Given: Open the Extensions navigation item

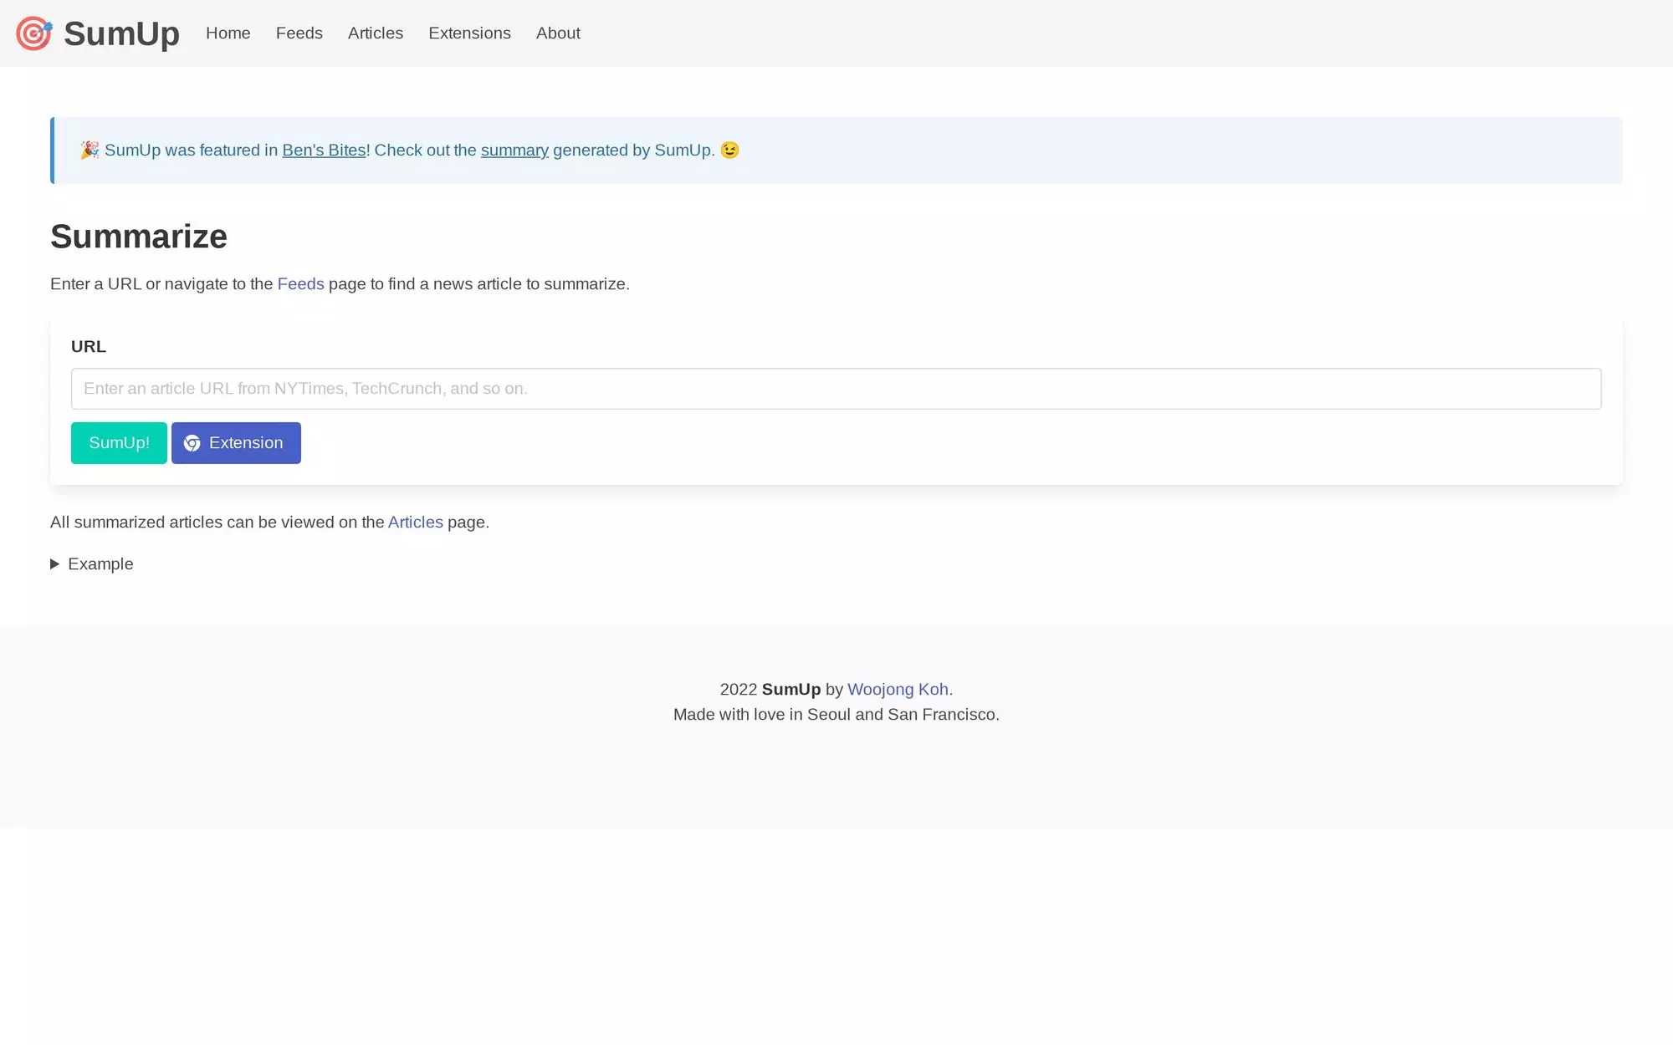Looking at the screenshot, I should [469, 33].
